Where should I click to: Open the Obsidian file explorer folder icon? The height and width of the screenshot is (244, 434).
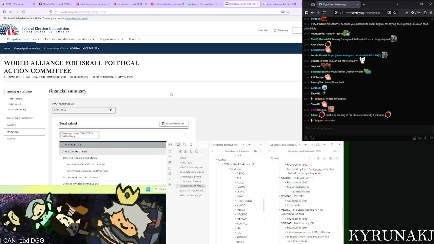point(178,145)
